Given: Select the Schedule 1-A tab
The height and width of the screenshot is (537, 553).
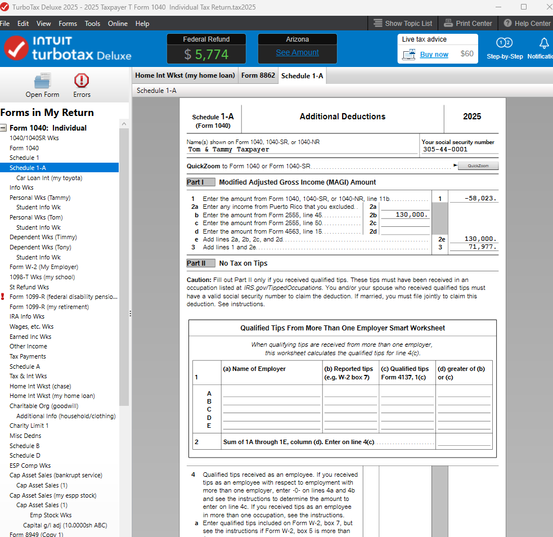Looking at the screenshot, I should click(x=302, y=75).
